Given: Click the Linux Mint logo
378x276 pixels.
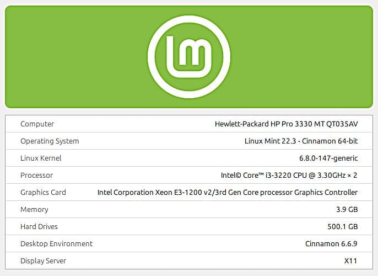Looking at the screenshot, I should (189, 57).
